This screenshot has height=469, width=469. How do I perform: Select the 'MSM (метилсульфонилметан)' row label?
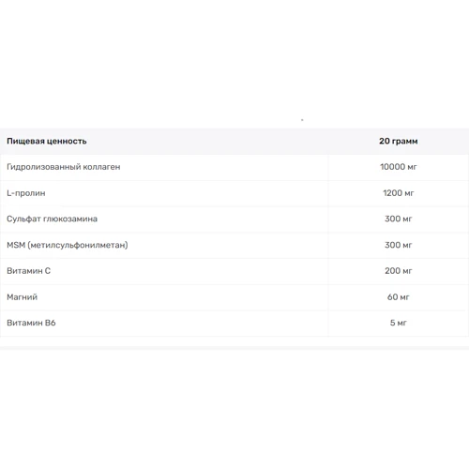coord(68,245)
